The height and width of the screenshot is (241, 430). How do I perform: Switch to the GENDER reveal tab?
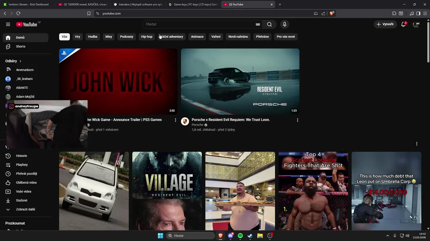pyautogui.click(x=83, y=4)
